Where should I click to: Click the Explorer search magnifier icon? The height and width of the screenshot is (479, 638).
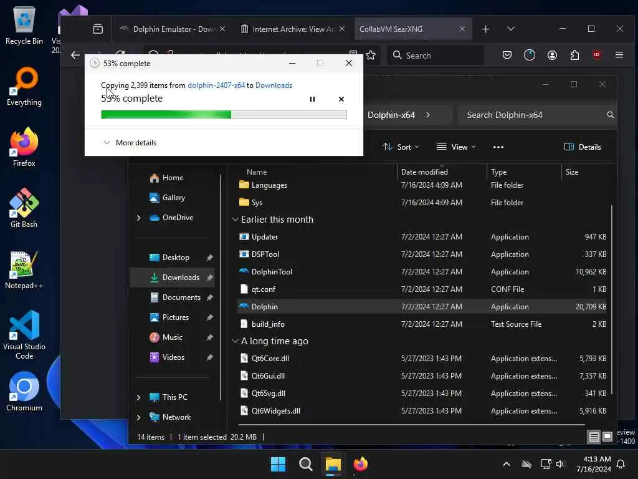click(610, 115)
